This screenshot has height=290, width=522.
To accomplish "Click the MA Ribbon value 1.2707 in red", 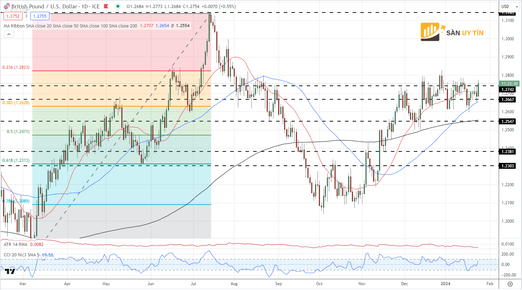I will (147, 26).
